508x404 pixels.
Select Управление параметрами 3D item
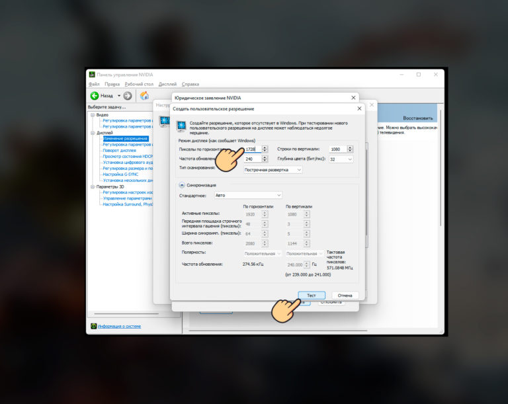point(127,198)
